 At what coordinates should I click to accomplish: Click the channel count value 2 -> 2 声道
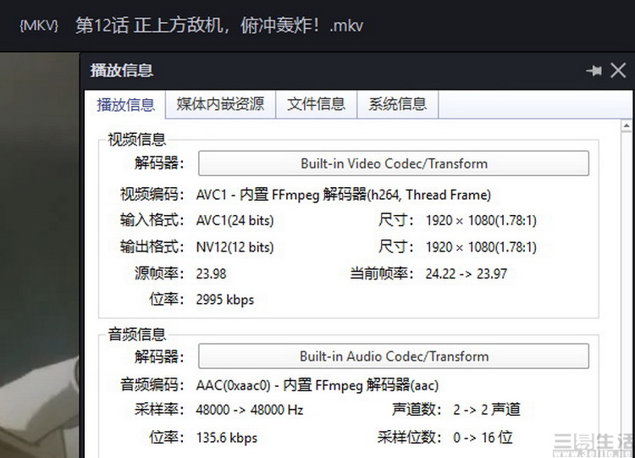click(x=486, y=410)
